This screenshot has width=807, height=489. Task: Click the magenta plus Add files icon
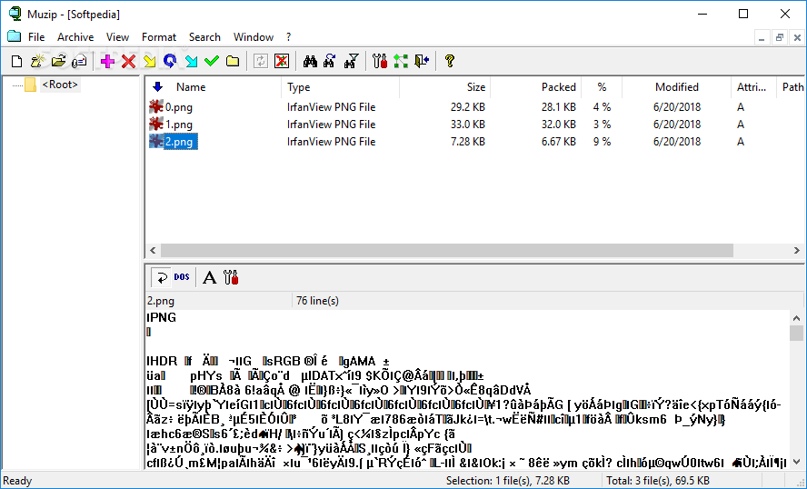tap(107, 61)
